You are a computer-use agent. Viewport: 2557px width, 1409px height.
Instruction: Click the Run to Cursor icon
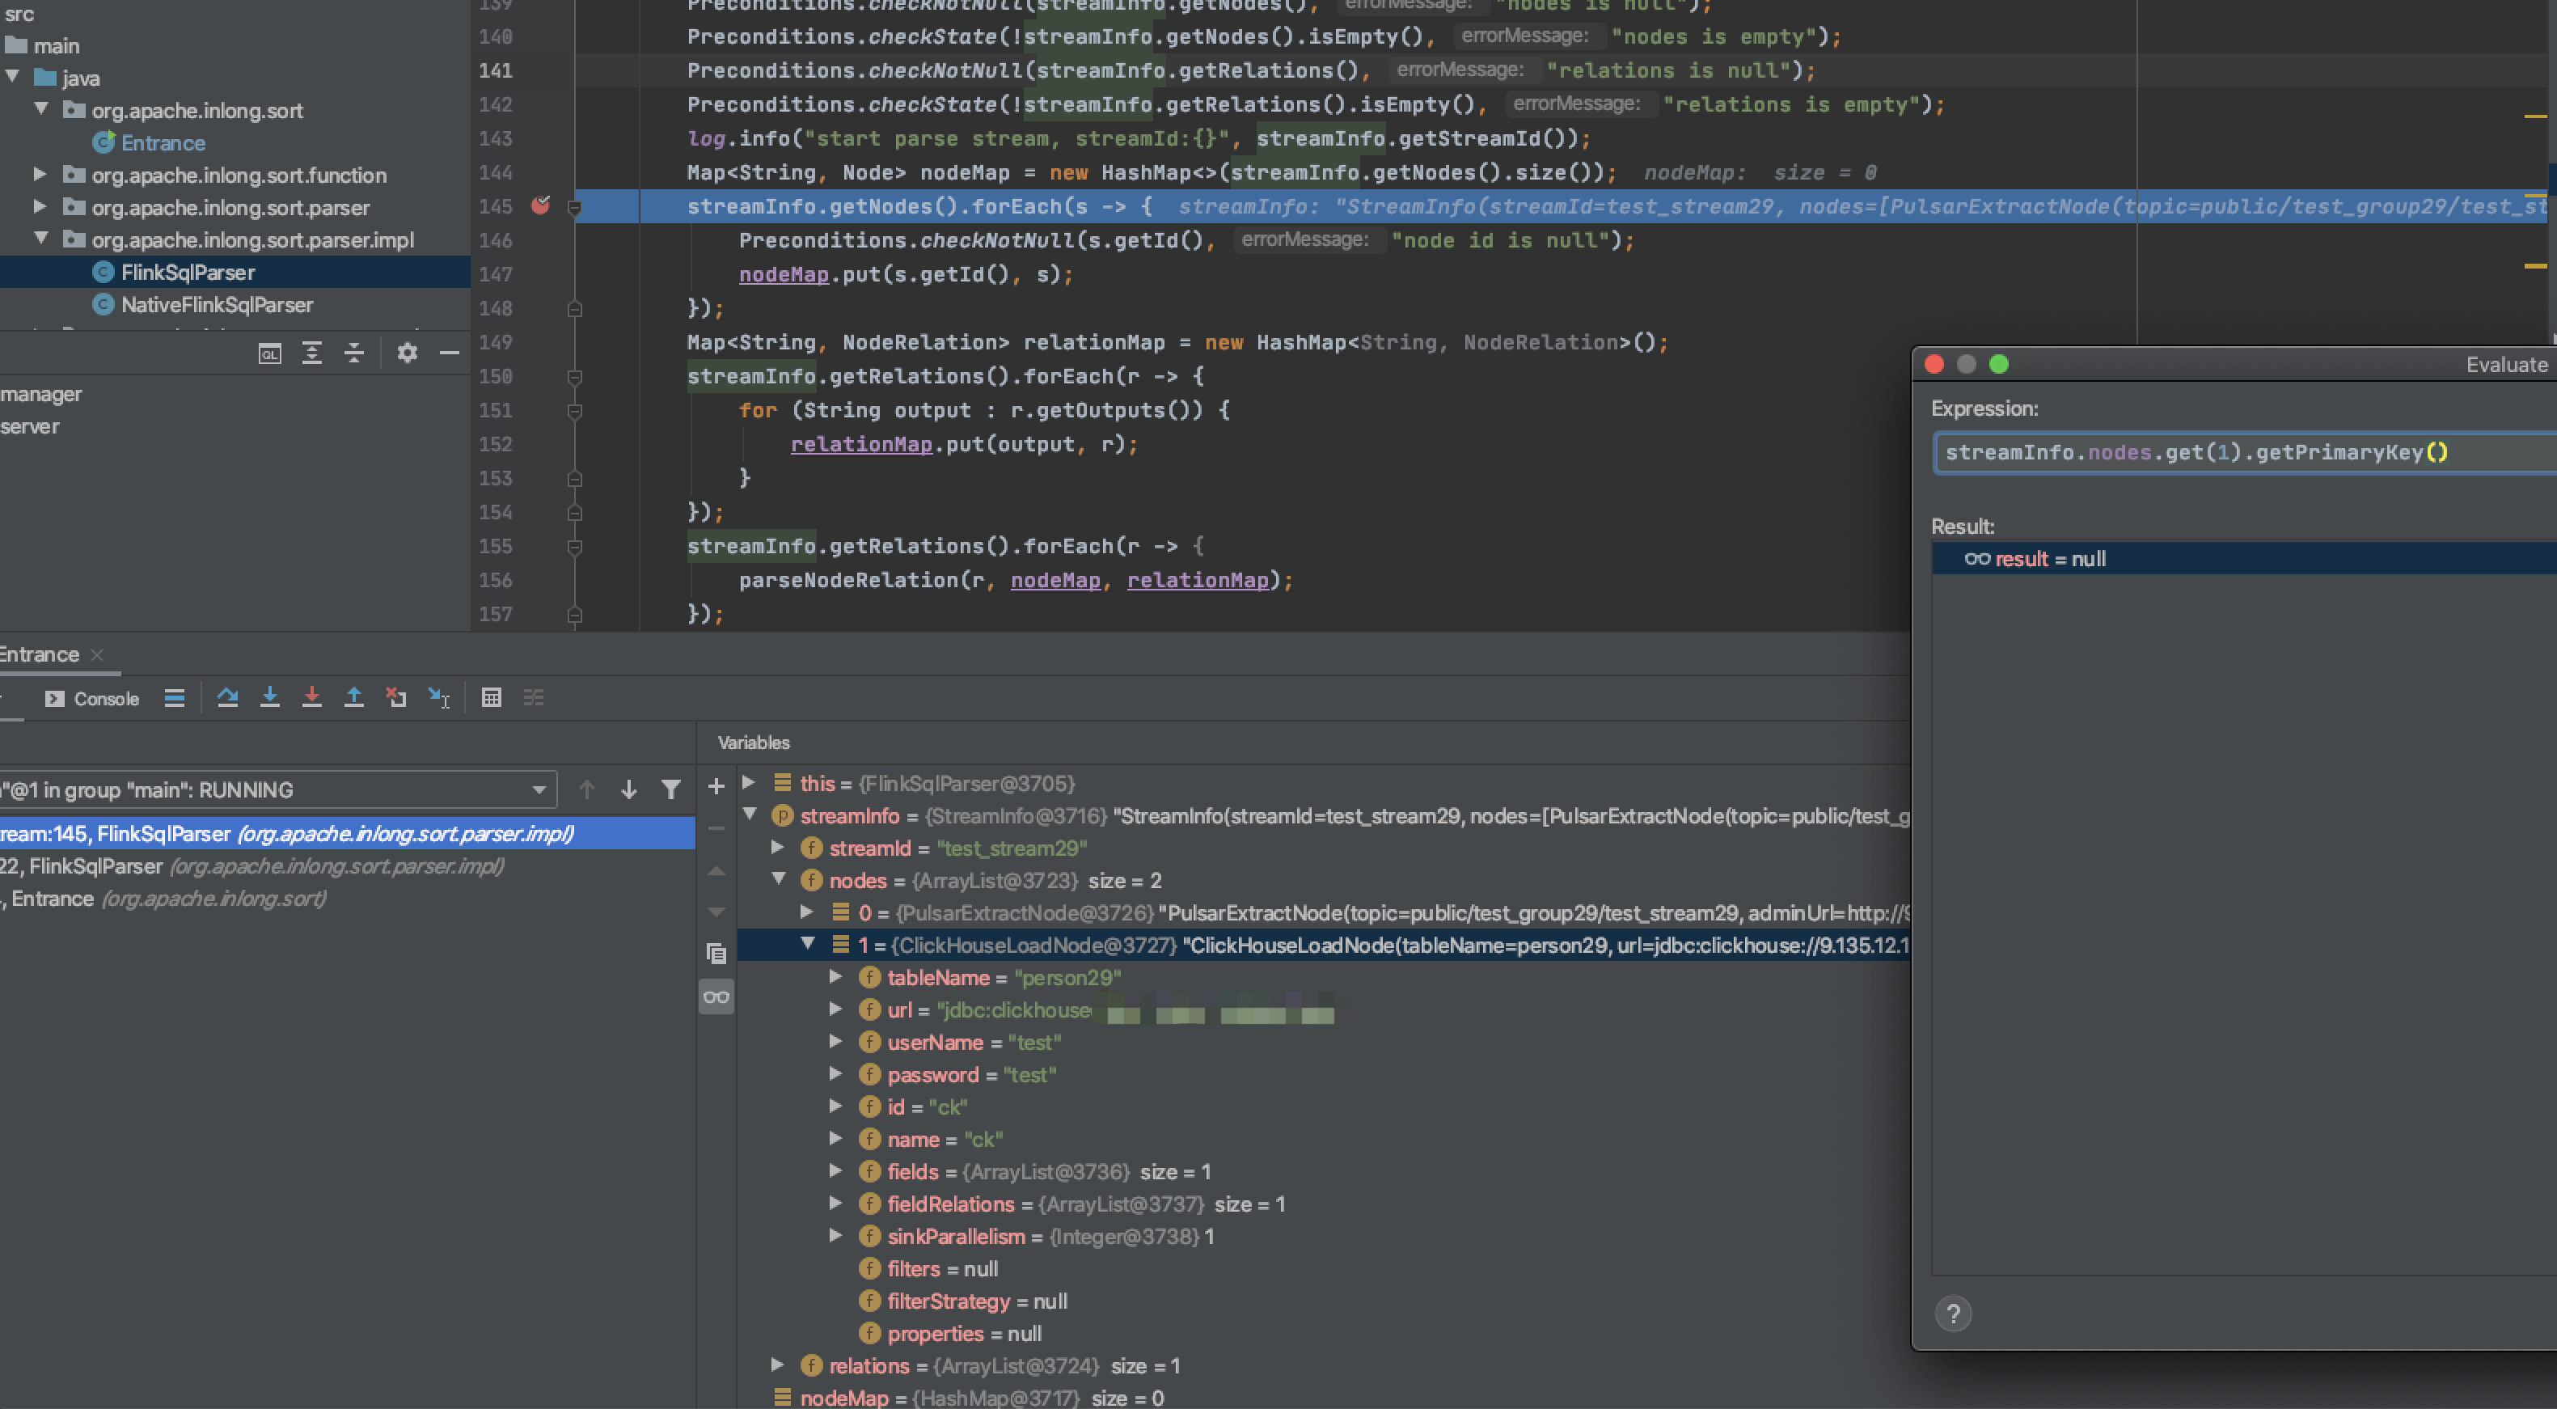click(439, 697)
